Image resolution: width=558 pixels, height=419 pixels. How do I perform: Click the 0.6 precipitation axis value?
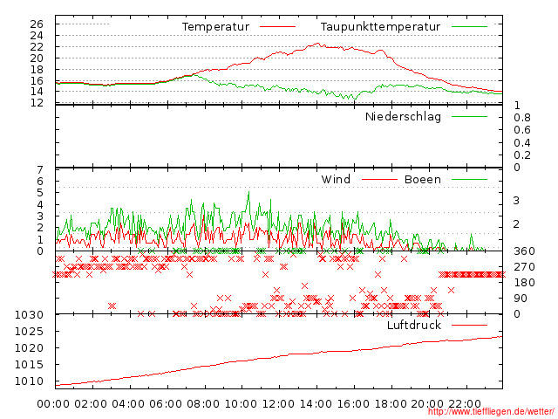coord(522,130)
